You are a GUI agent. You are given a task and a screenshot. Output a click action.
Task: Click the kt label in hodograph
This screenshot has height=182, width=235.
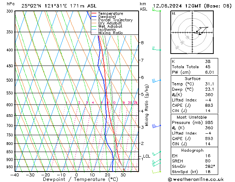174,13
